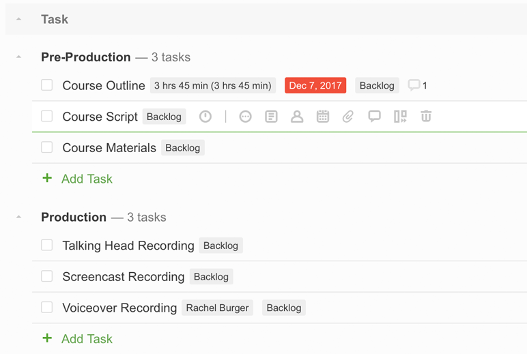Add a comment to Course Script
This screenshot has width=527, height=354.
(374, 117)
